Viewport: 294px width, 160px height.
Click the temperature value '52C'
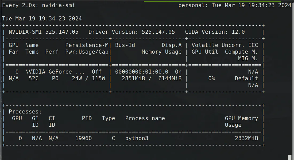pyautogui.click(x=34, y=78)
